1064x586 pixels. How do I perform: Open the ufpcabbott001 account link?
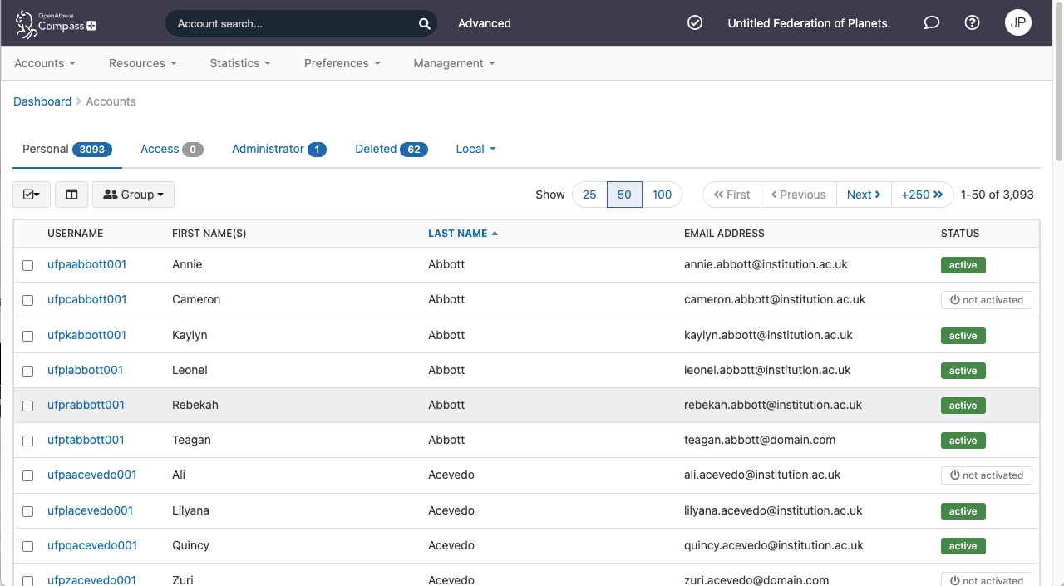click(x=86, y=299)
